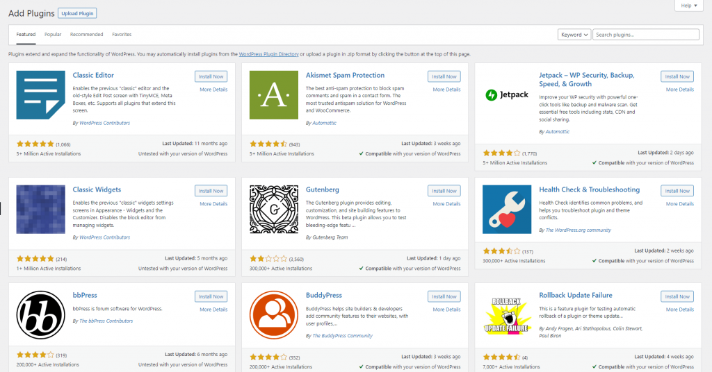Click the bbPress logo icon
This screenshot has height=372, width=712.
[x=40, y=315]
